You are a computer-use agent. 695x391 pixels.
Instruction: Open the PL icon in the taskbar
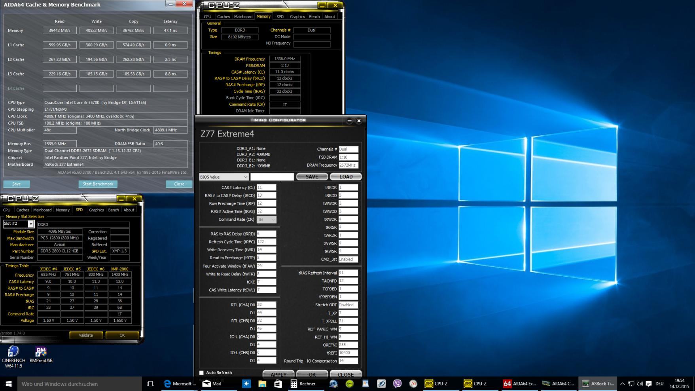[333, 383]
